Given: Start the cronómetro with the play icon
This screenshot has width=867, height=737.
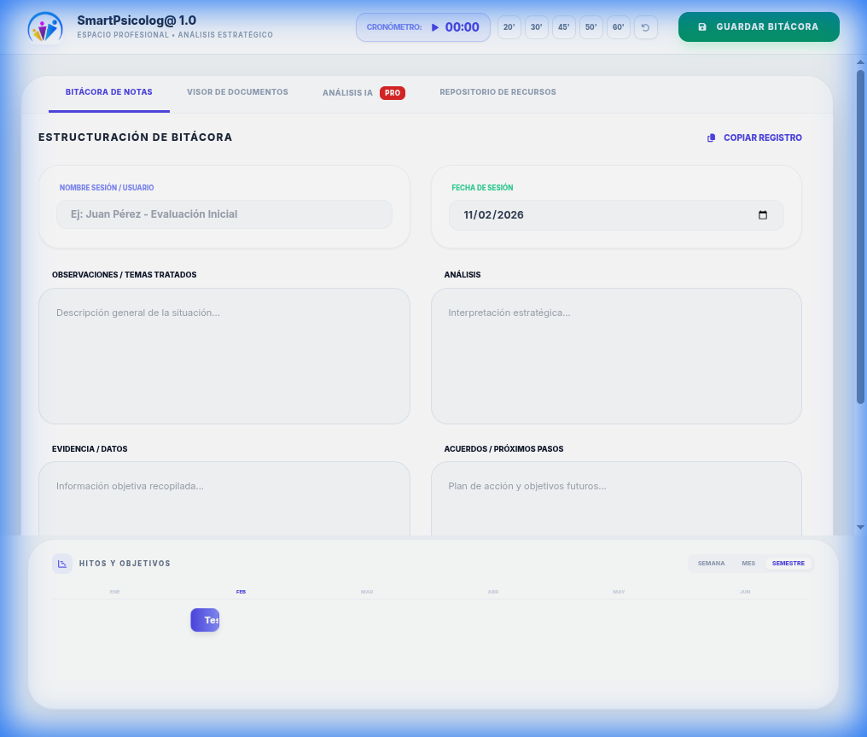Looking at the screenshot, I should [434, 27].
